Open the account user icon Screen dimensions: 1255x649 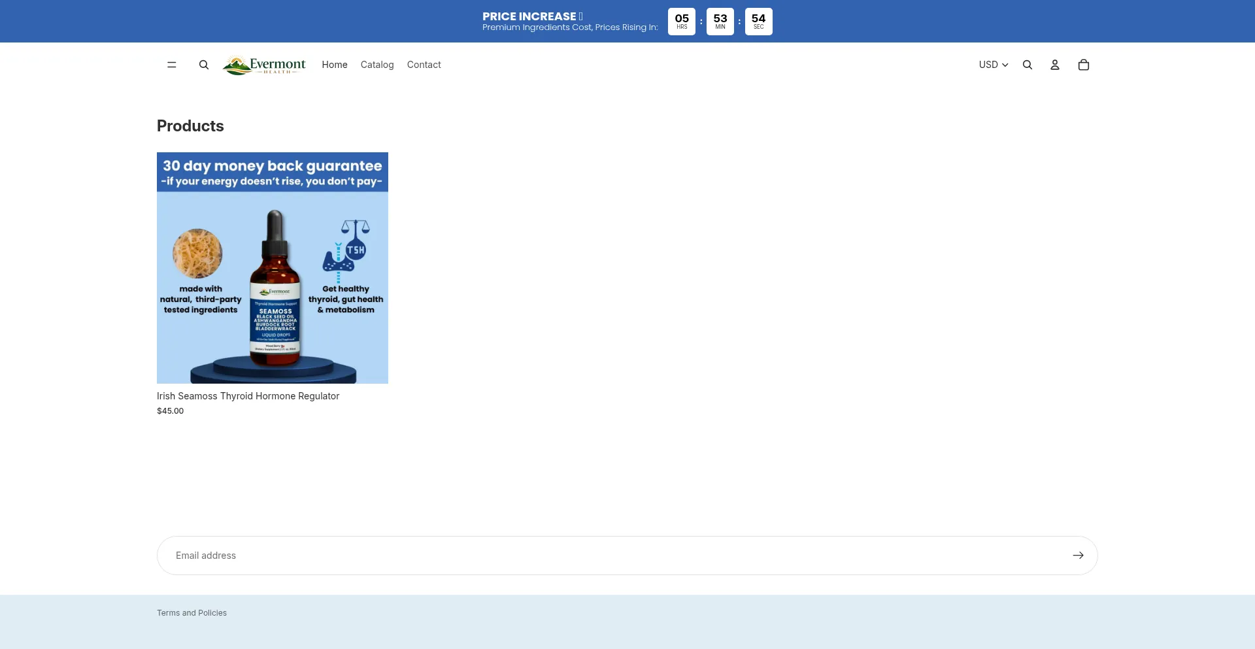[1054, 65]
